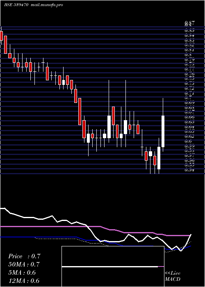Click the '50MA : 0.7' legend value

(24, 264)
